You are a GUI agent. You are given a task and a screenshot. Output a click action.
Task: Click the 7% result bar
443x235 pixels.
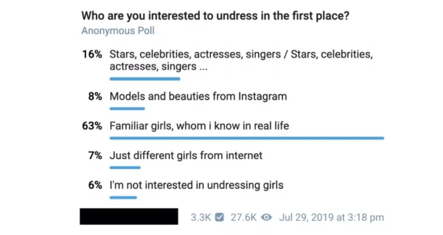coord(125,167)
